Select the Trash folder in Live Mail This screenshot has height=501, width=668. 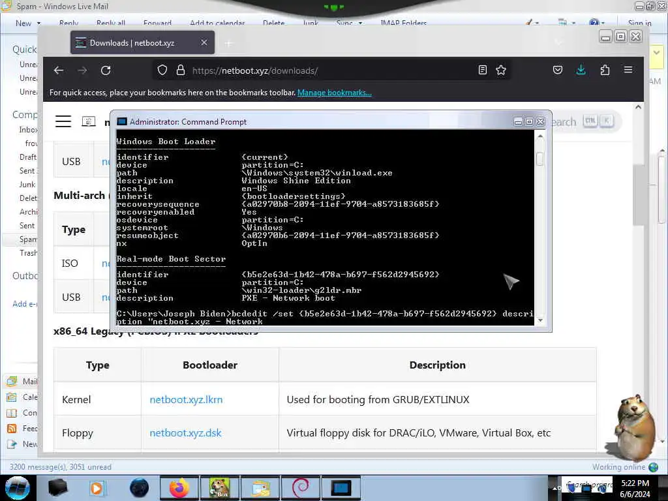click(x=28, y=253)
